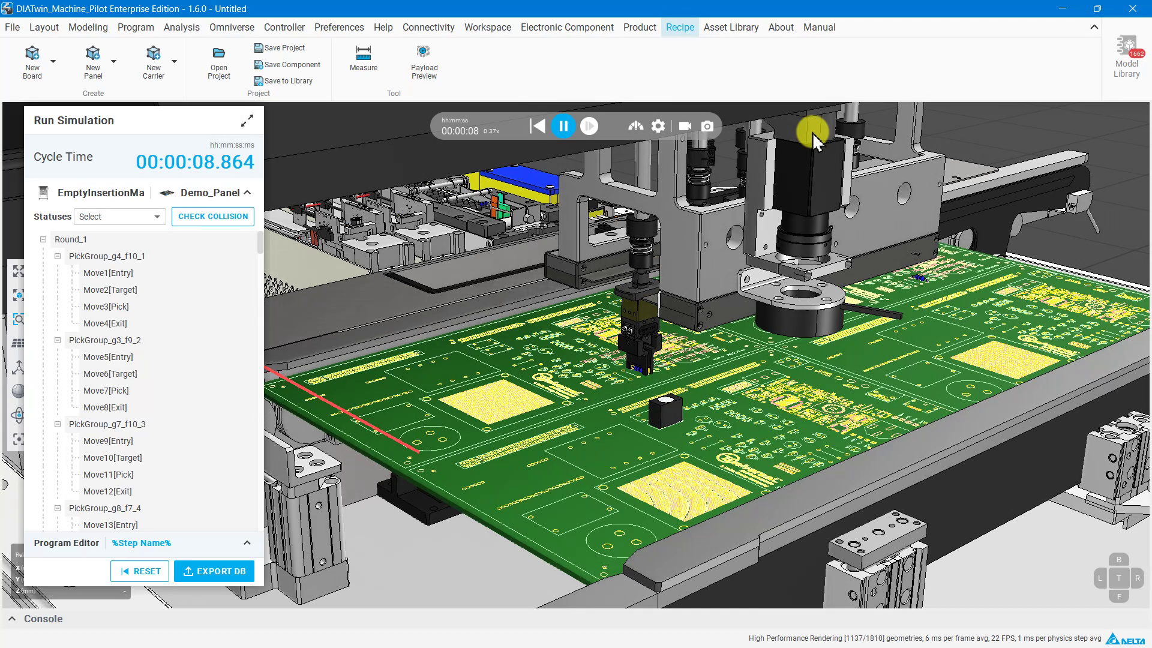Collapse the PickGroup_g4_f10_1 node
Viewport: 1152px width, 648px height.
pyautogui.click(x=58, y=256)
